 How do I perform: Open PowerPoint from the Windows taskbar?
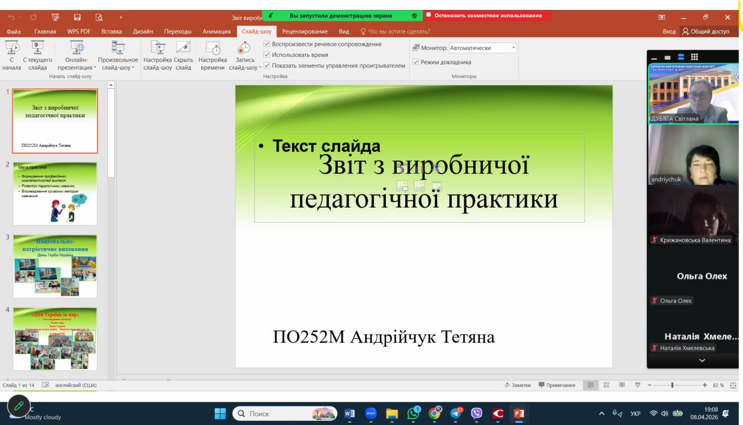click(518, 413)
